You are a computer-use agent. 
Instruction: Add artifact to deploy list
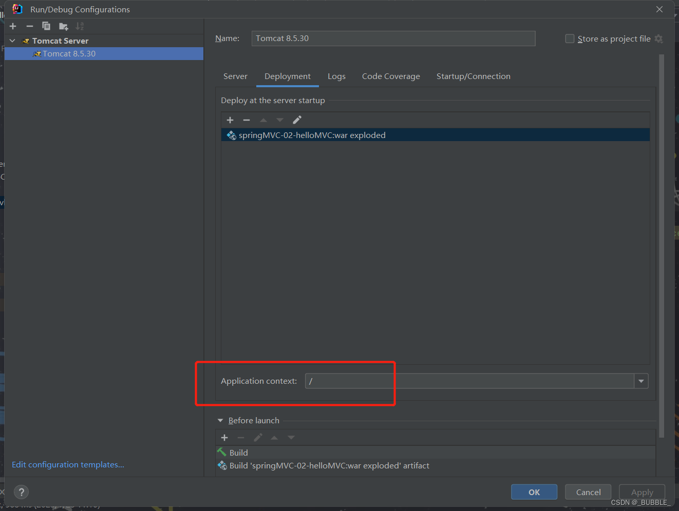click(230, 120)
